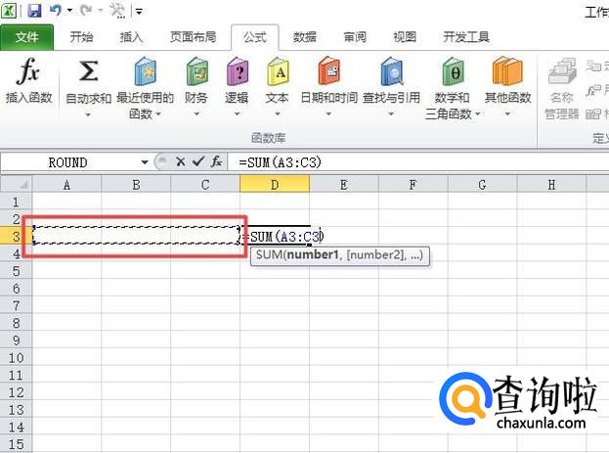Select column H header
Viewport: 609px width, 453px height.
[551, 184]
